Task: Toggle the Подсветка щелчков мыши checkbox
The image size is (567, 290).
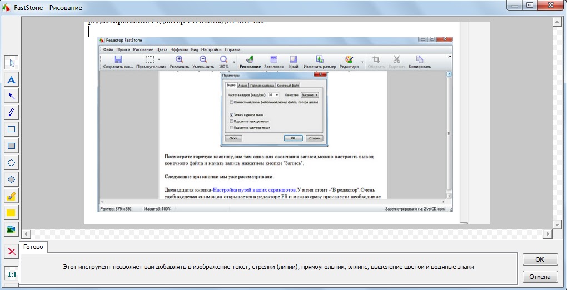Action: click(x=231, y=128)
